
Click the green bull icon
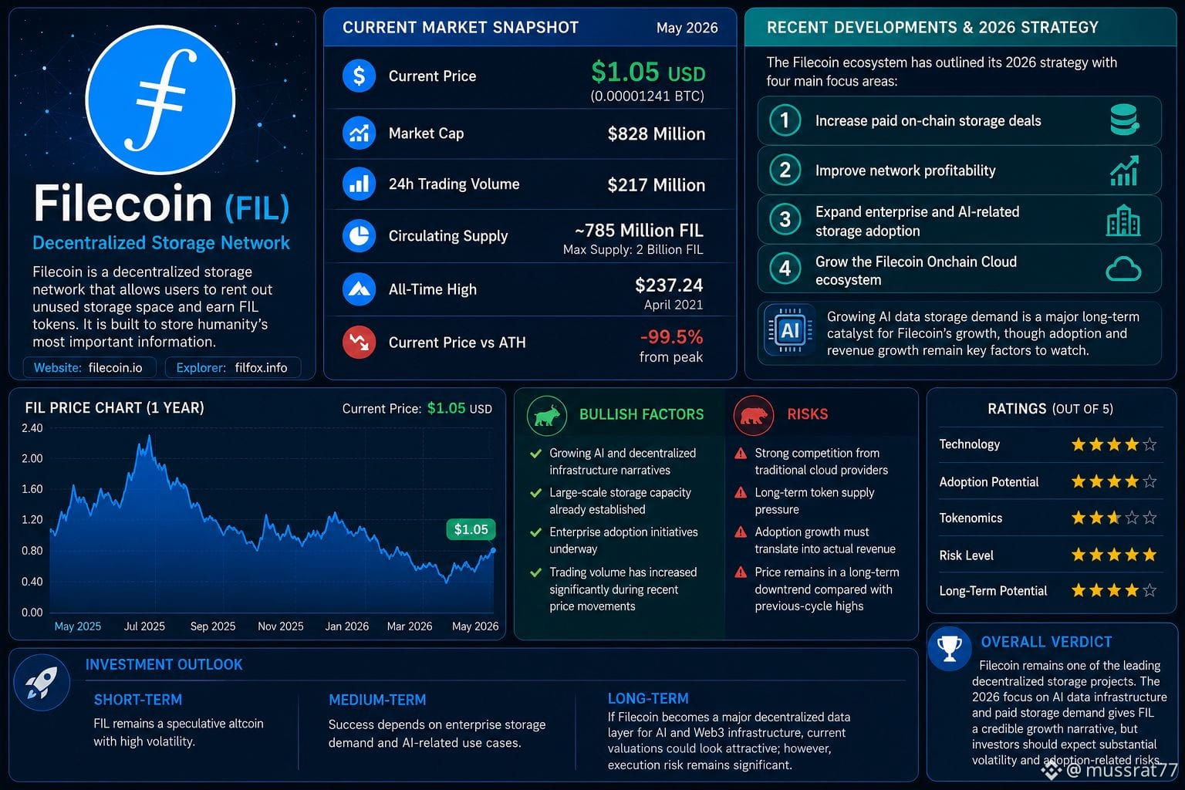pos(547,415)
